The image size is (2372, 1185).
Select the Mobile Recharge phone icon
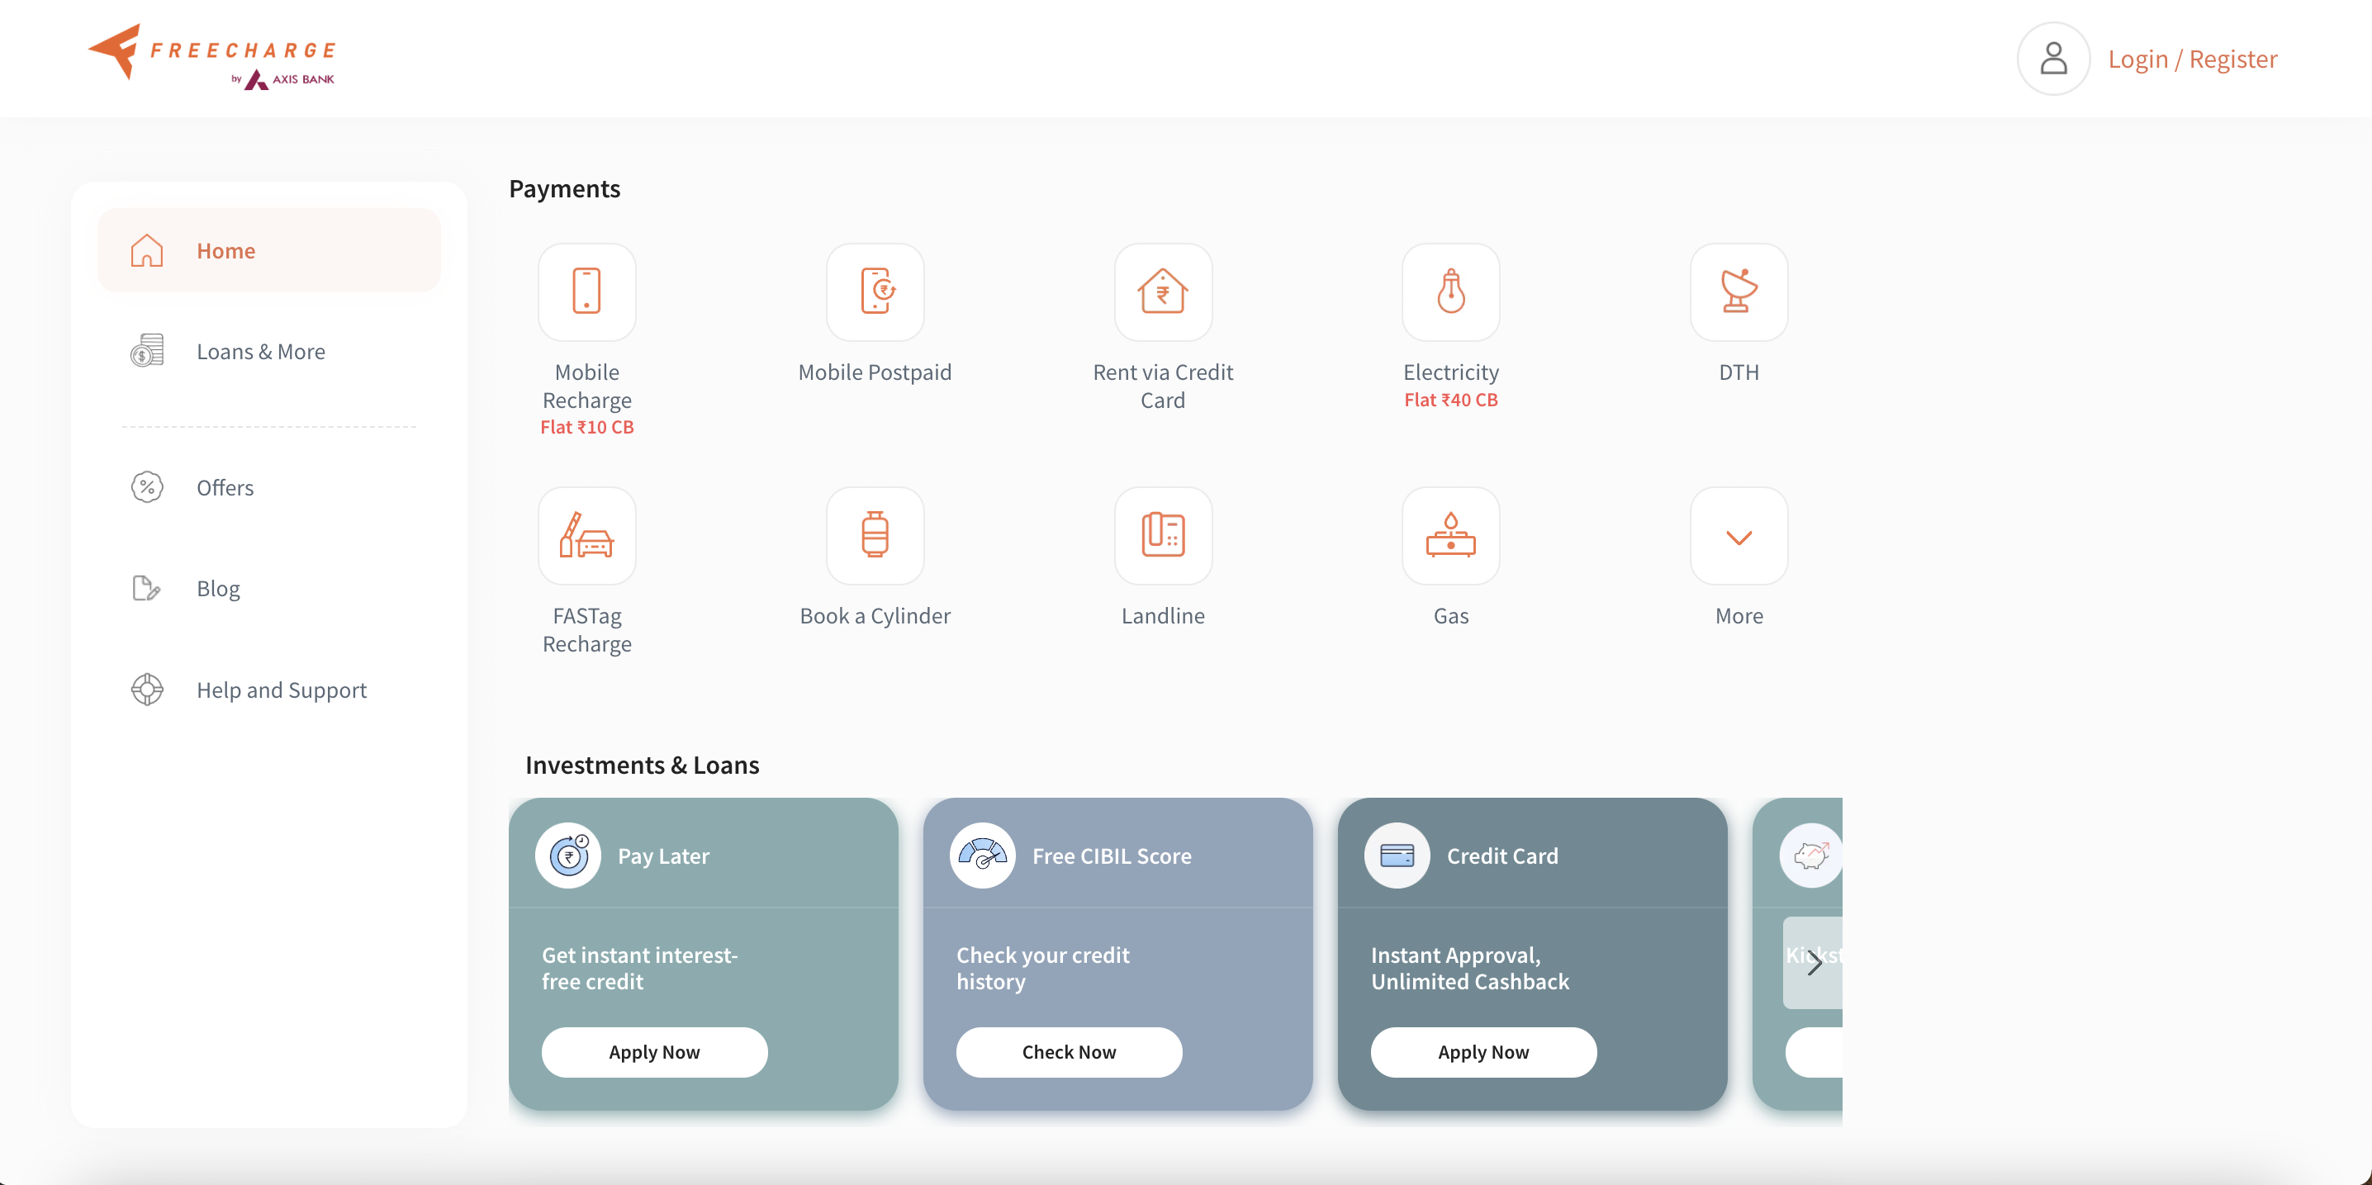click(586, 292)
